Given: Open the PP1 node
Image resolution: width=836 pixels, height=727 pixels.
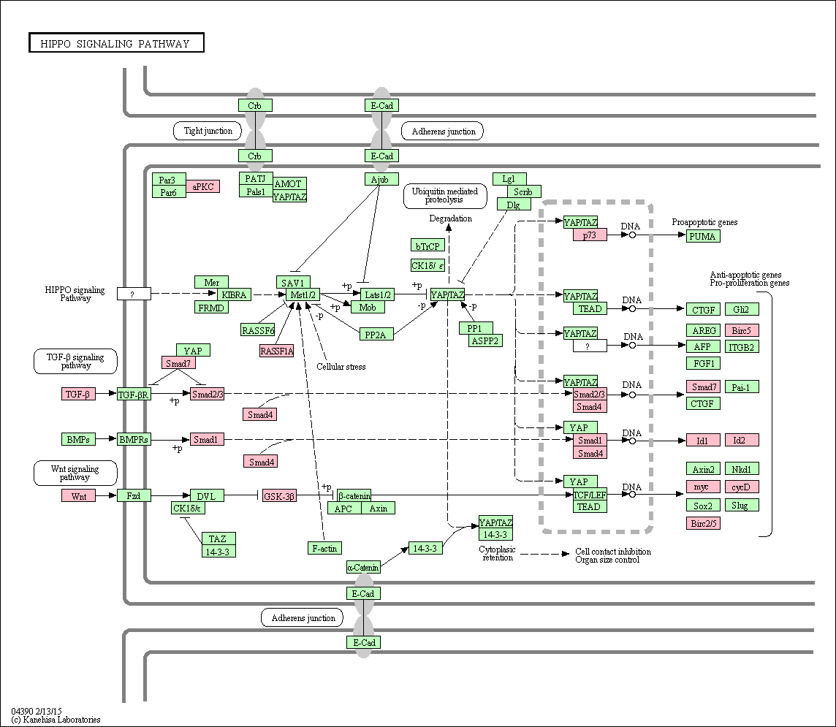Looking at the screenshot, I should tap(476, 328).
